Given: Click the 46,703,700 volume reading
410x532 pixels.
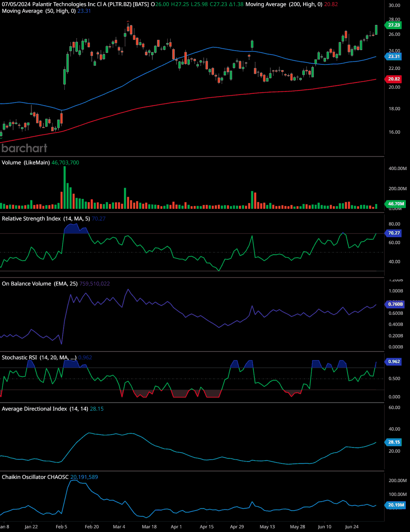Looking at the screenshot, I should (65, 163).
